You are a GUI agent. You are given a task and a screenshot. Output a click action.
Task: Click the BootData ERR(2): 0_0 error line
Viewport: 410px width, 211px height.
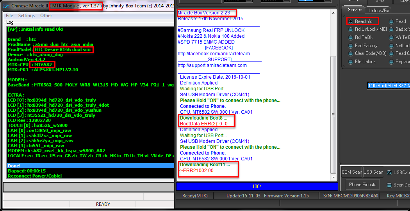coord(204,124)
